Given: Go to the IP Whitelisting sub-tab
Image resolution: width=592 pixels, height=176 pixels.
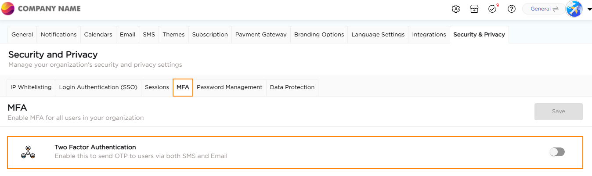Looking at the screenshot, I should coord(31,87).
